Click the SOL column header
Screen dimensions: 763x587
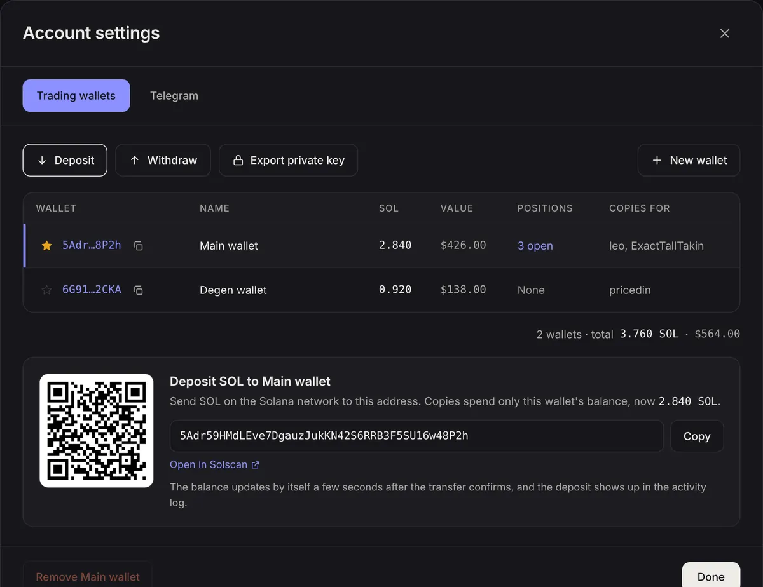[x=388, y=208]
